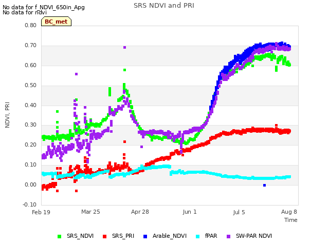Click the 0.70 y-axis tick label

coord(31,46)
